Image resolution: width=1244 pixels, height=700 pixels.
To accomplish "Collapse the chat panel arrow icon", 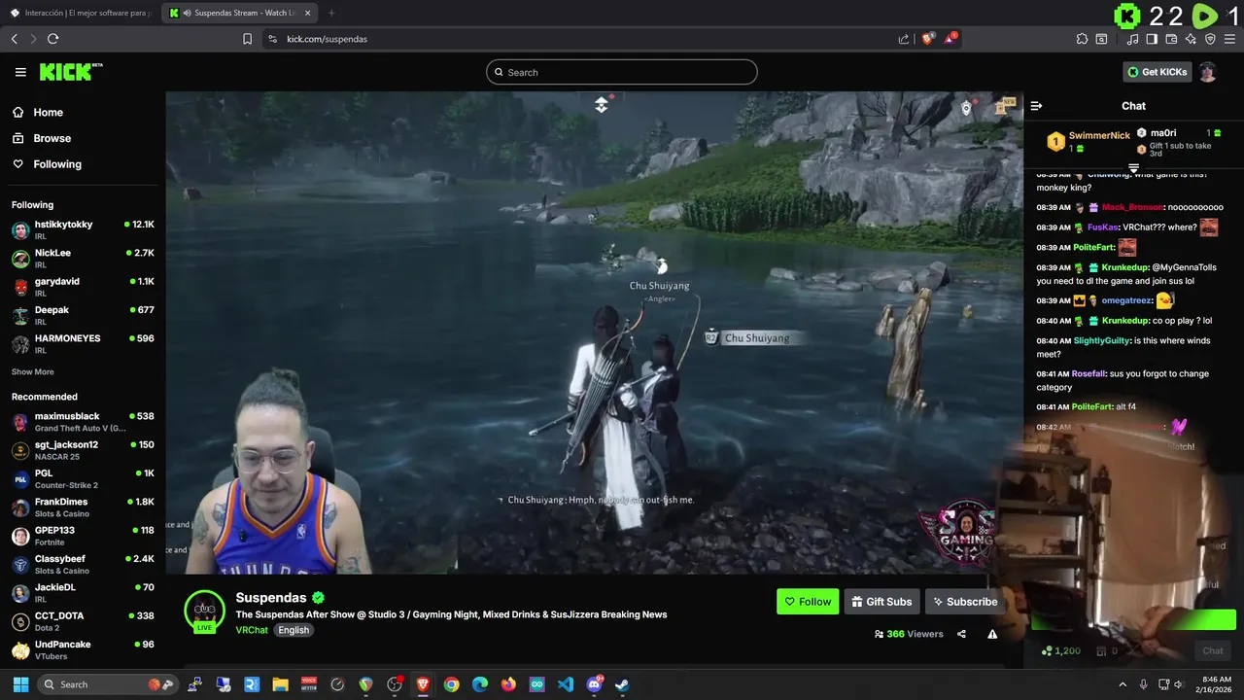I will coord(1036,106).
